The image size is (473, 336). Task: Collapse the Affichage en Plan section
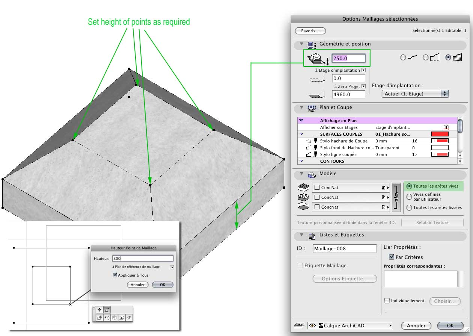301,120
